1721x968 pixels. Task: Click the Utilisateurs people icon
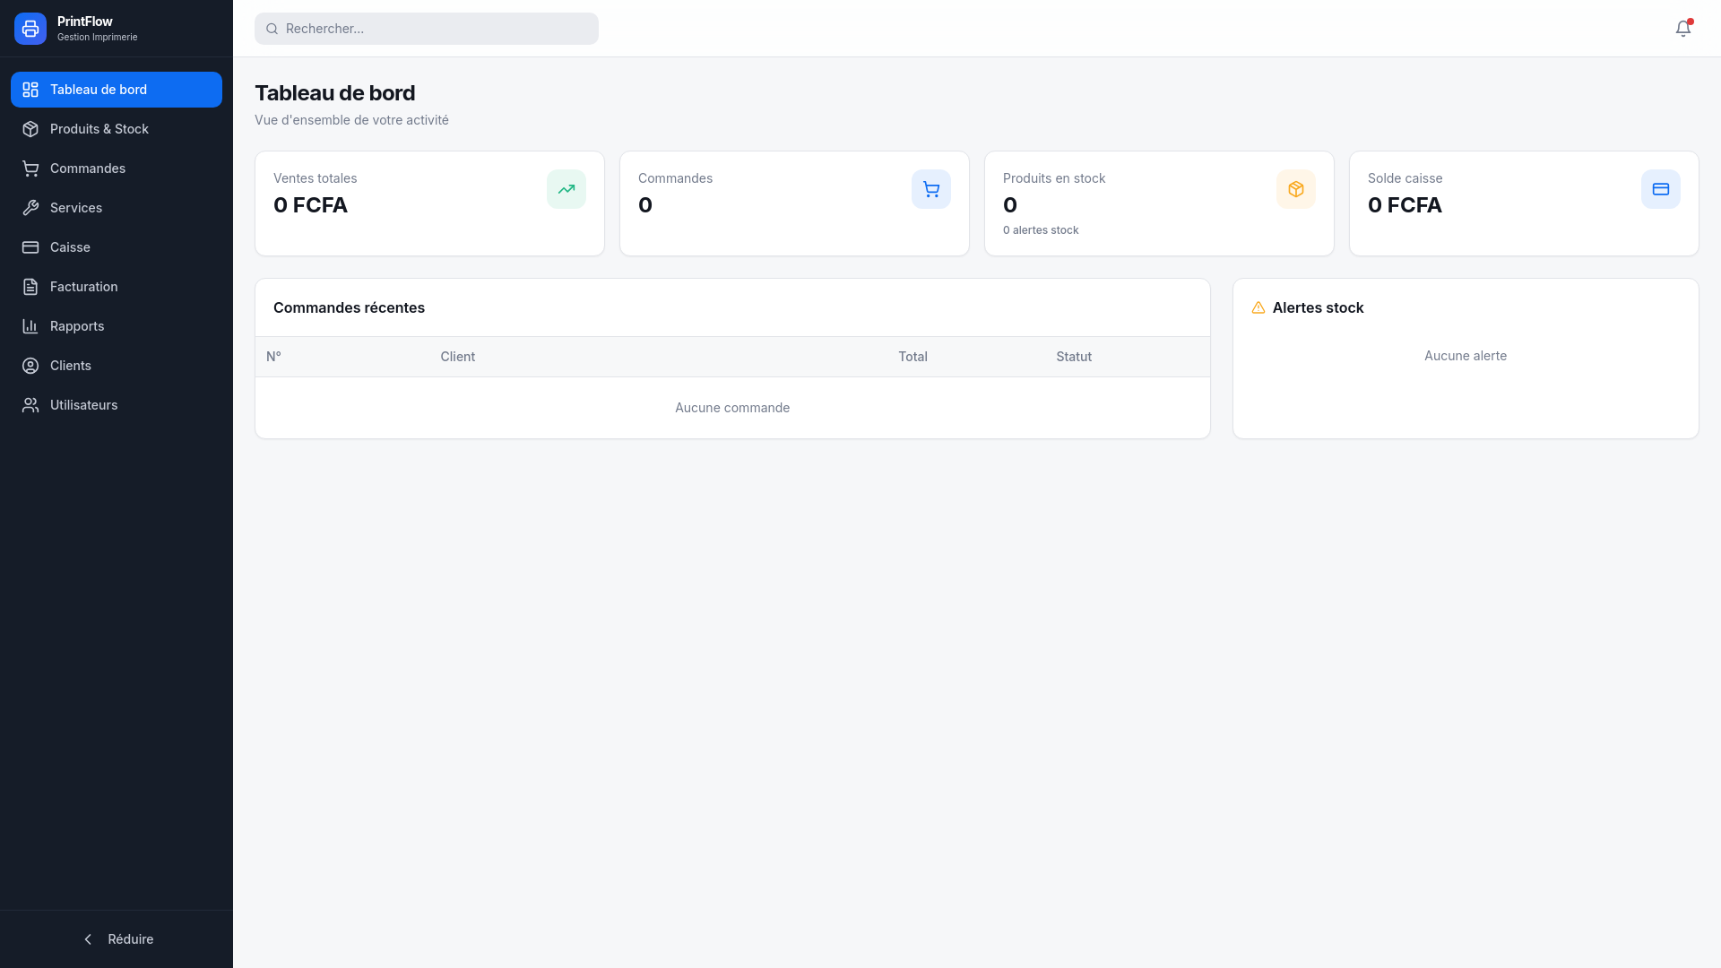coord(30,405)
